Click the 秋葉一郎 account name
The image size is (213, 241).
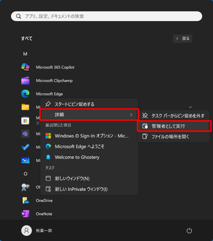coord(44,230)
